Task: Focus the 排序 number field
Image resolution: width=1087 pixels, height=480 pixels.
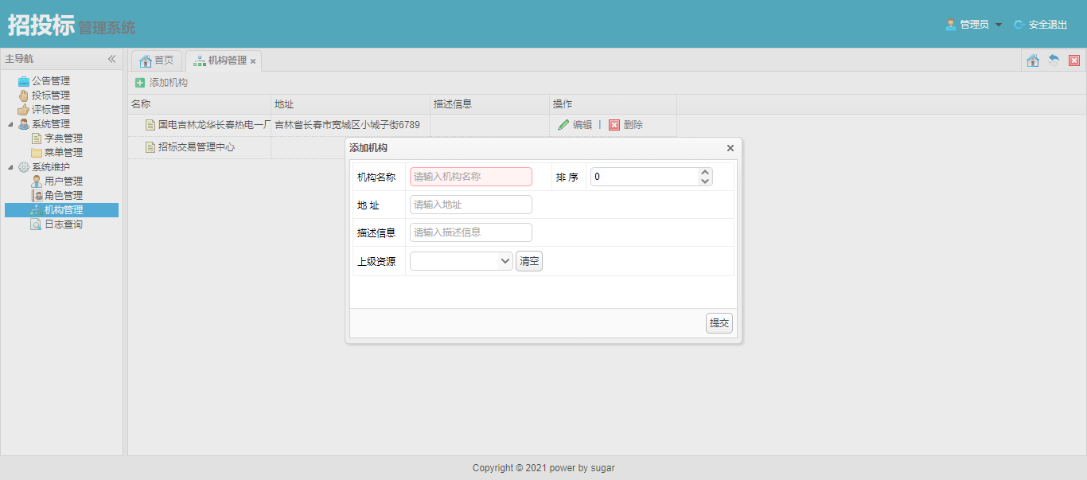Action: (x=645, y=177)
